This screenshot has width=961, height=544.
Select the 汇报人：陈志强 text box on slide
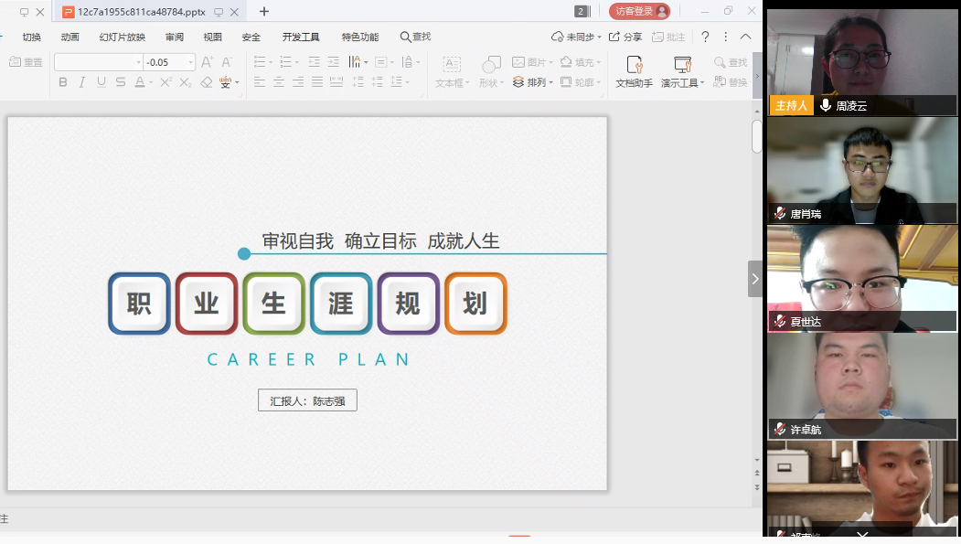(307, 400)
